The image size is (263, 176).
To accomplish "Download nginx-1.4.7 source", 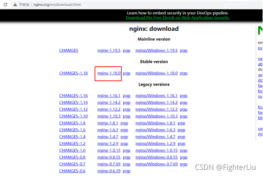I will 108,137.
